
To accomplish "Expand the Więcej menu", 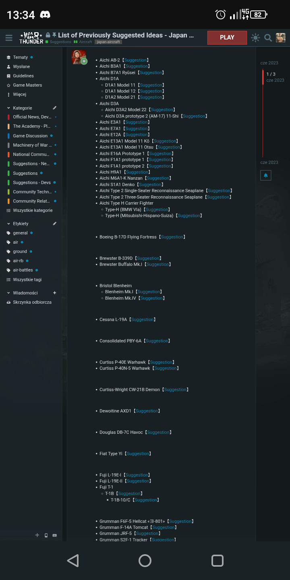I will pos(19,94).
